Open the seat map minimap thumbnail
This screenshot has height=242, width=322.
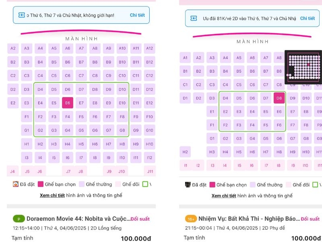tap(303, 67)
